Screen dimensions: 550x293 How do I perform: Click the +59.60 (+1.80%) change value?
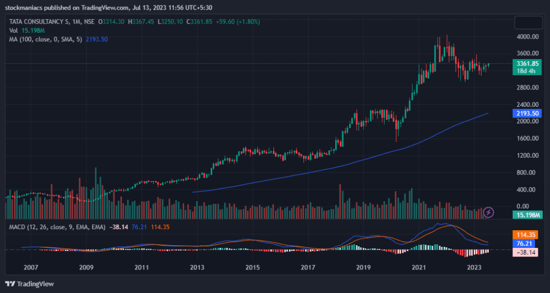click(x=237, y=21)
